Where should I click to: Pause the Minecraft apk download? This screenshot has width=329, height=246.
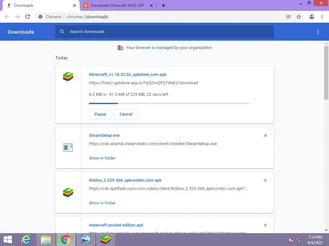point(100,114)
